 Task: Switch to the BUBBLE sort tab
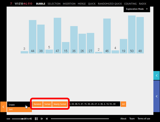pos(41,4)
